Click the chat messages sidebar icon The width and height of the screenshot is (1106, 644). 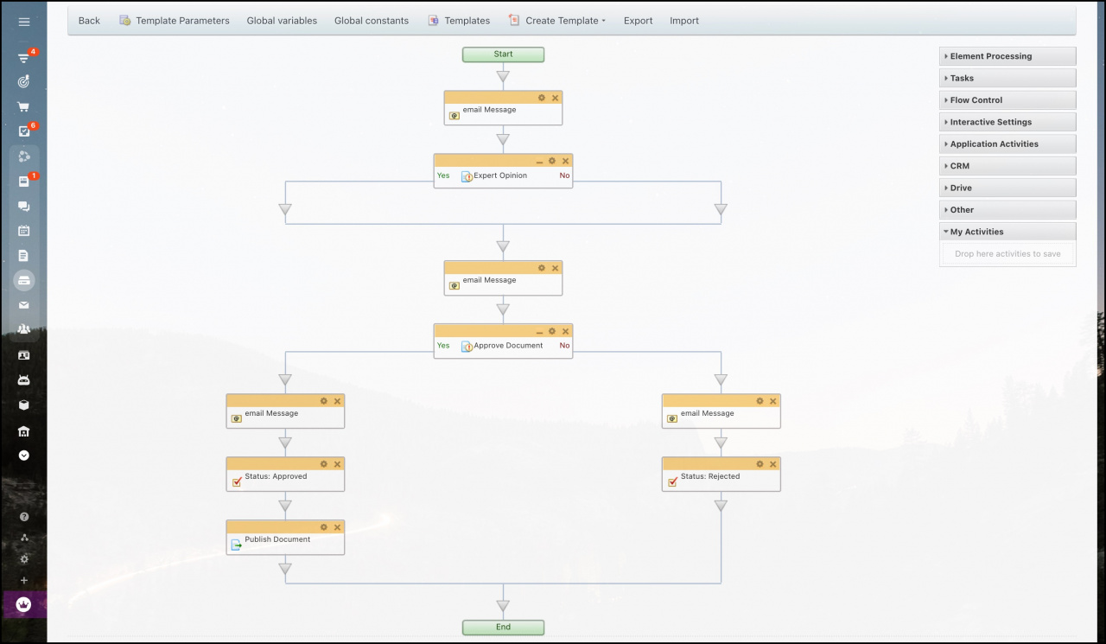(x=24, y=207)
